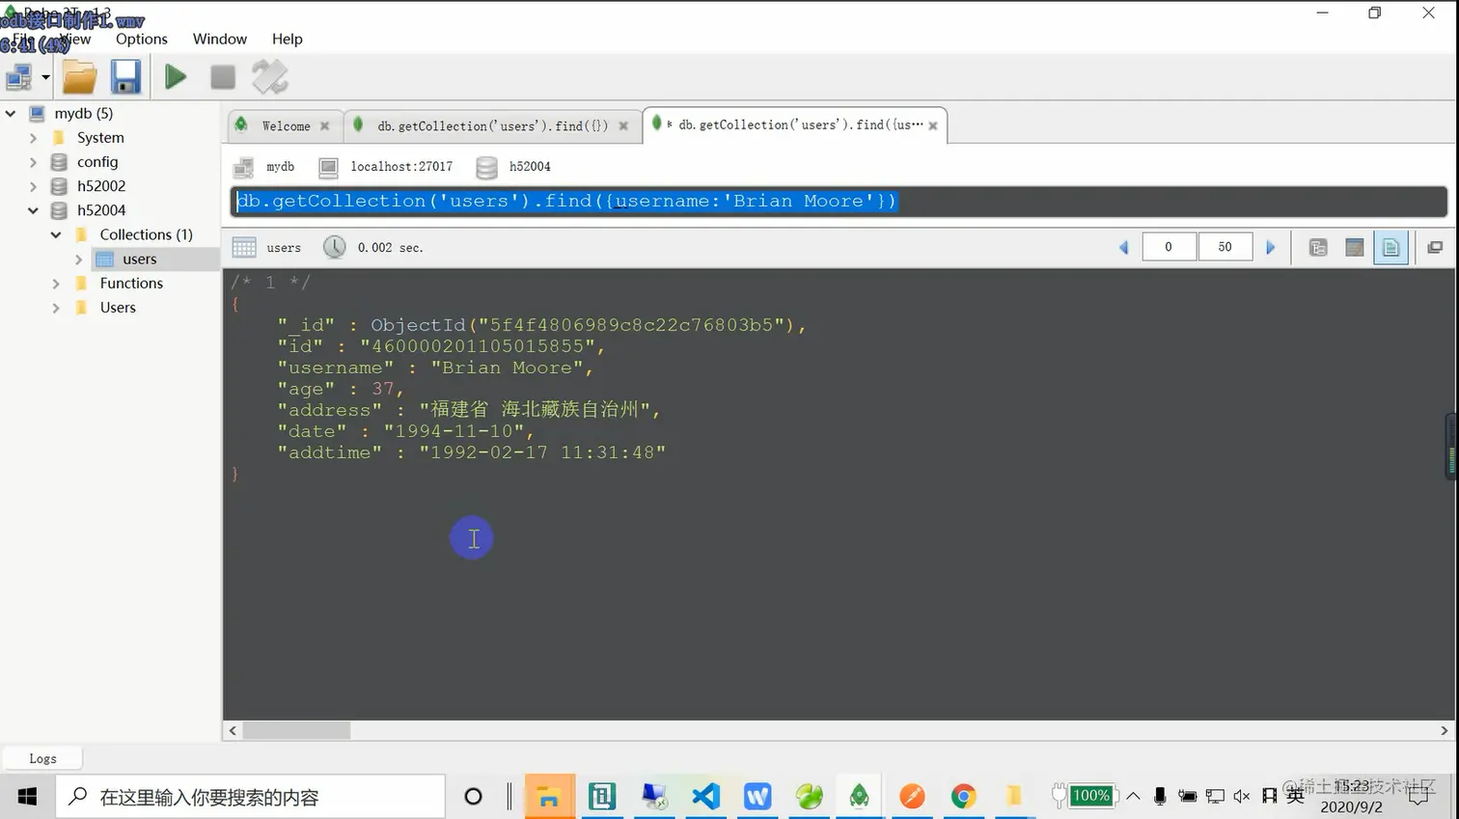Click the Windows taskbar search box
The height and width of the screenshot is (819, 1459).
(250, 797)
